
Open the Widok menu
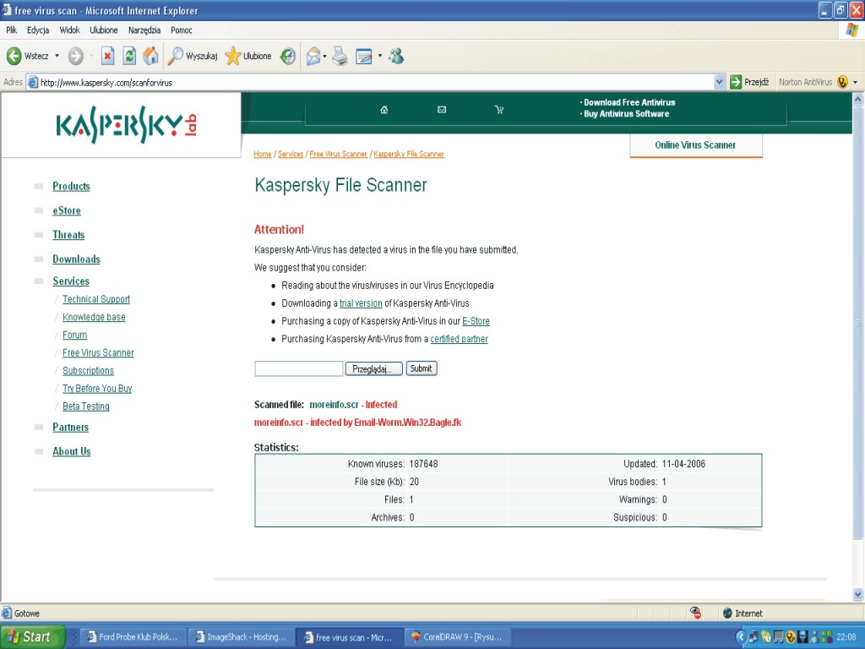coord(69,30)
